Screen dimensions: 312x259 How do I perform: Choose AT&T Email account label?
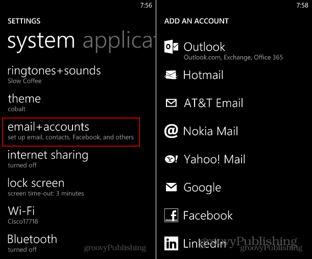pyautogui.click(x=213, y=103)
